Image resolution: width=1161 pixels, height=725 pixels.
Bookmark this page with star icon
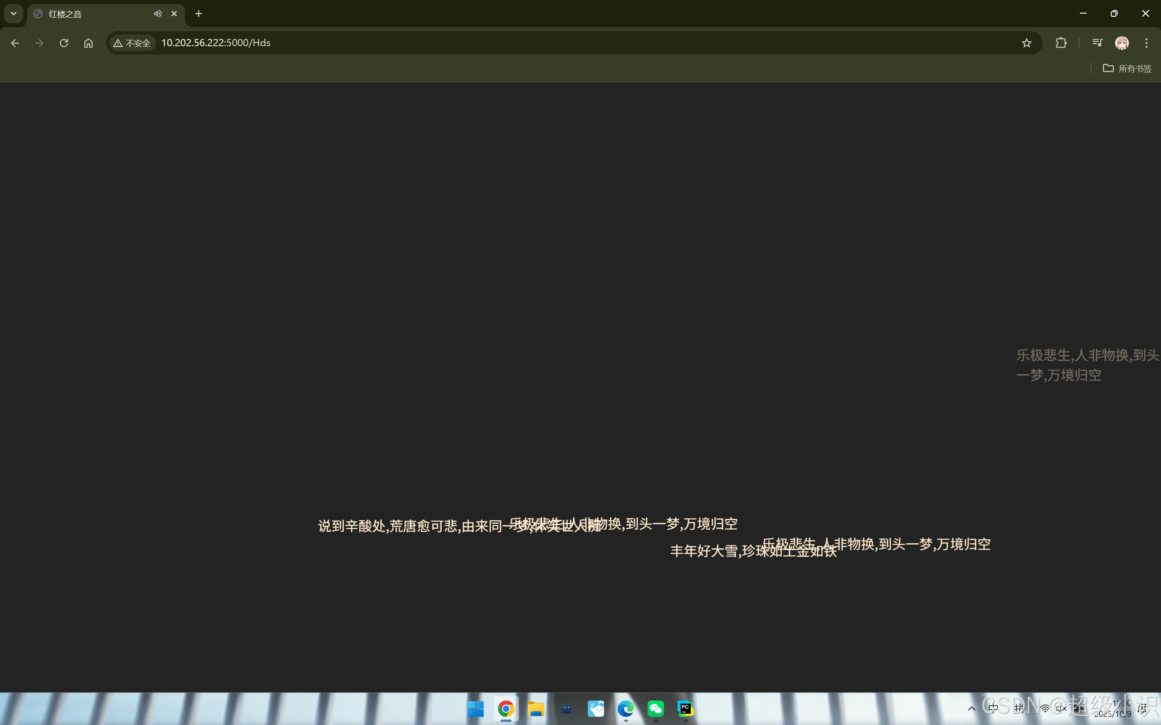click(x=1026, y=43)
